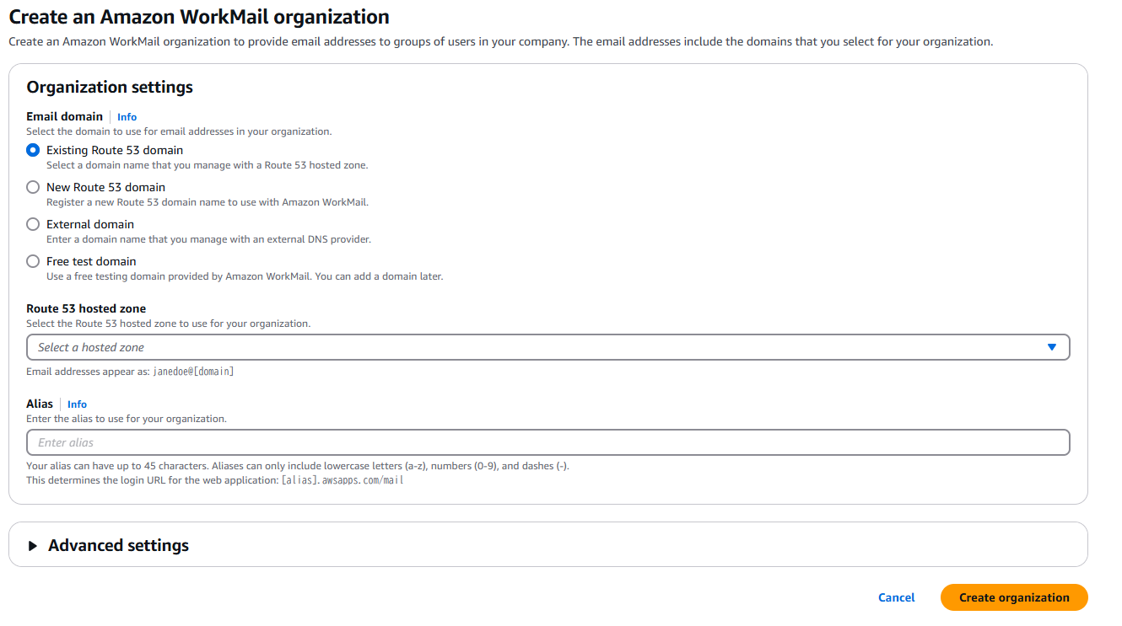Click inside the Enter alias text field

(x=548, y=442)
